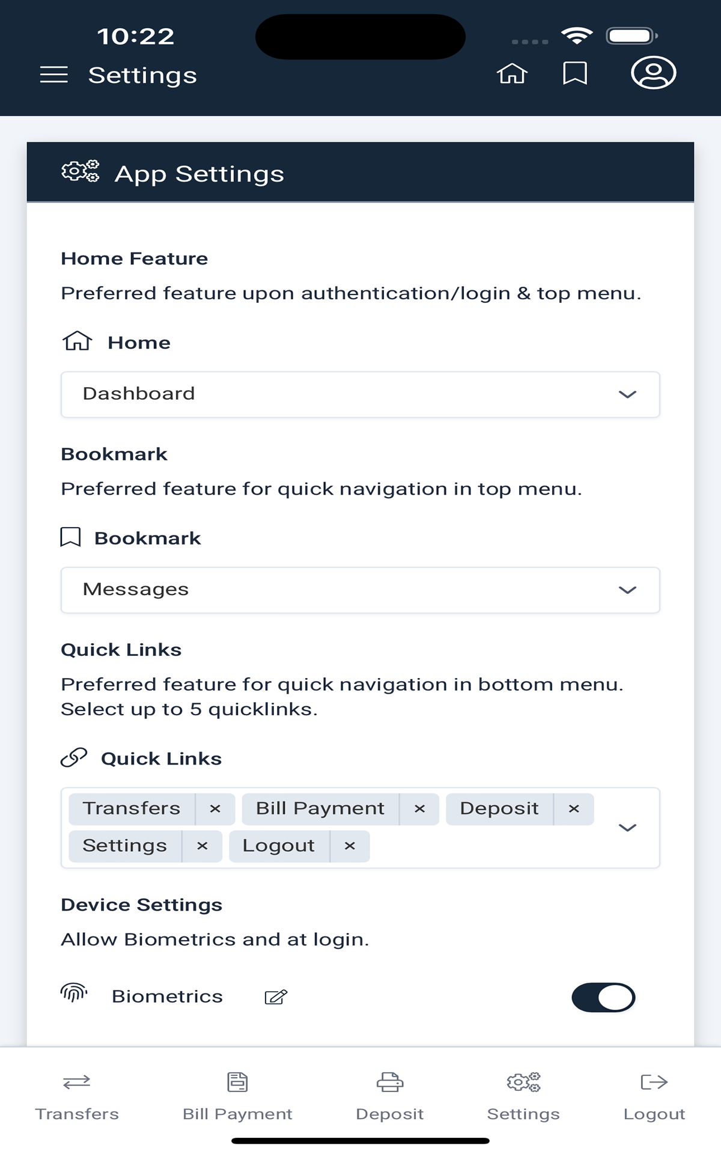The height and width of the screenshot is (1154, 721).
Task: Click the fingerprint Biometrics icon
Action: coord(74,993)
